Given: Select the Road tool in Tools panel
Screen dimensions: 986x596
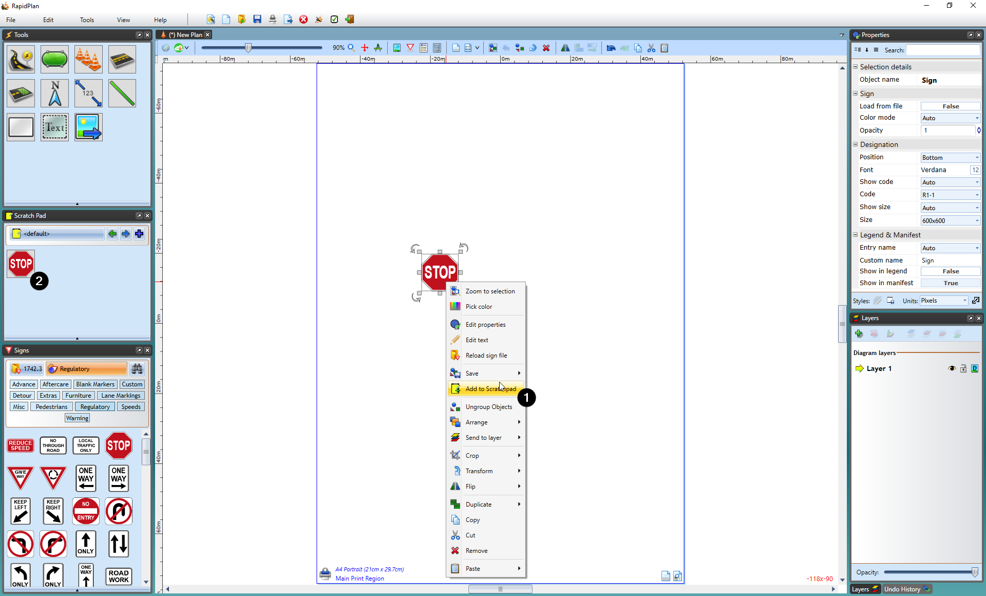Looking at the screenshot, I should click(x=21, y=59).
